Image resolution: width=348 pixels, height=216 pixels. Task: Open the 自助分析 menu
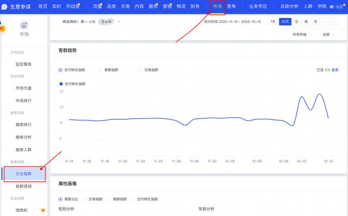[x=289, y=7]
